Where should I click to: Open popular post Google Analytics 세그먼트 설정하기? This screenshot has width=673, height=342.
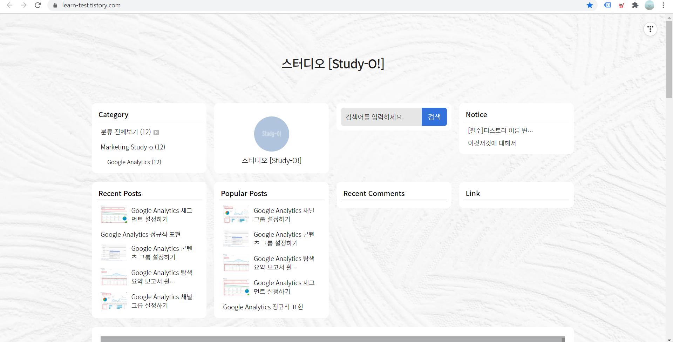pyautogui.click(x=284, y=287)
